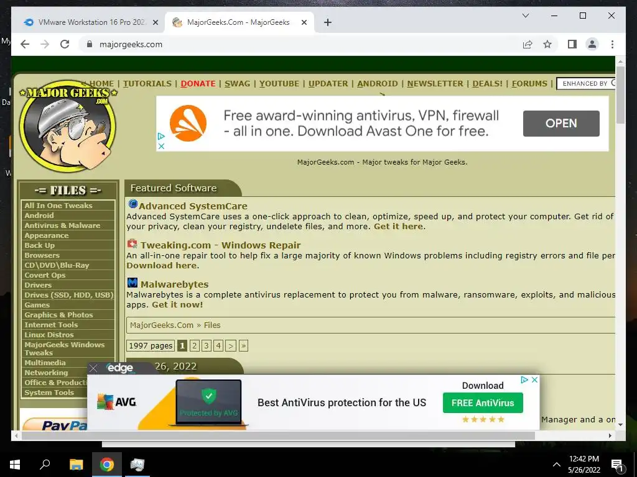The height and width of the screenshot is (477, 637).
Task: Open the NEWSLETTER menu link
Action: point(435,84)
